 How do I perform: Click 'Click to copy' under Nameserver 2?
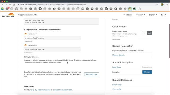click(28, 53)
